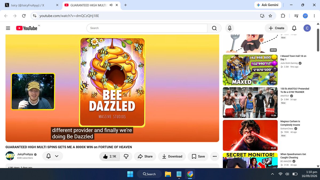Open 'When Speedrunners Get Caught Cheating' title

click(x=293, y=156)
